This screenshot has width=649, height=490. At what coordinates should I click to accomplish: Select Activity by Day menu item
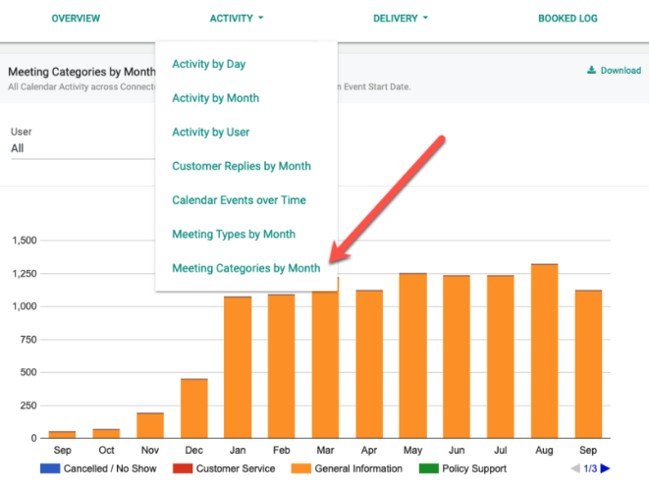(208, 65)
